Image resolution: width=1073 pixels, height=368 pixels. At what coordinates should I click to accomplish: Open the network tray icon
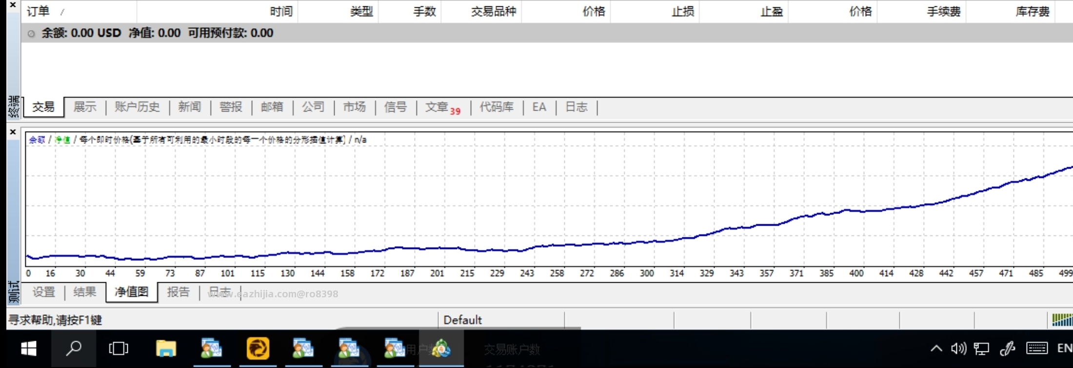981,349
